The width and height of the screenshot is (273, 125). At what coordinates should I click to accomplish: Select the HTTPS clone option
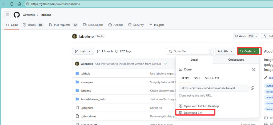[x=185, y=78]
